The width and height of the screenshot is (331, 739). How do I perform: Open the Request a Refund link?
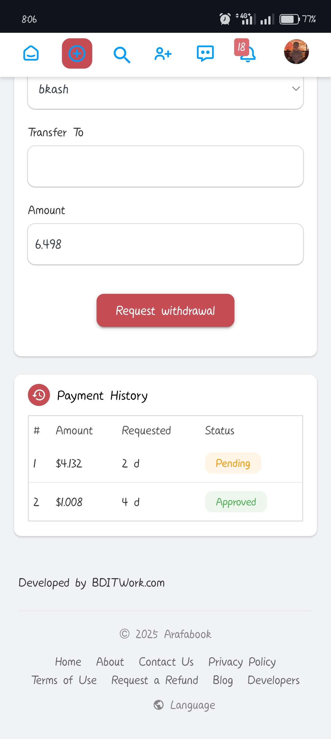155,680
